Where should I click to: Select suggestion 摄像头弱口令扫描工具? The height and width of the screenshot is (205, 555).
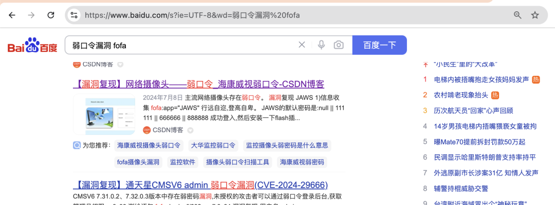pyautogui.click(x=237, y=162)
